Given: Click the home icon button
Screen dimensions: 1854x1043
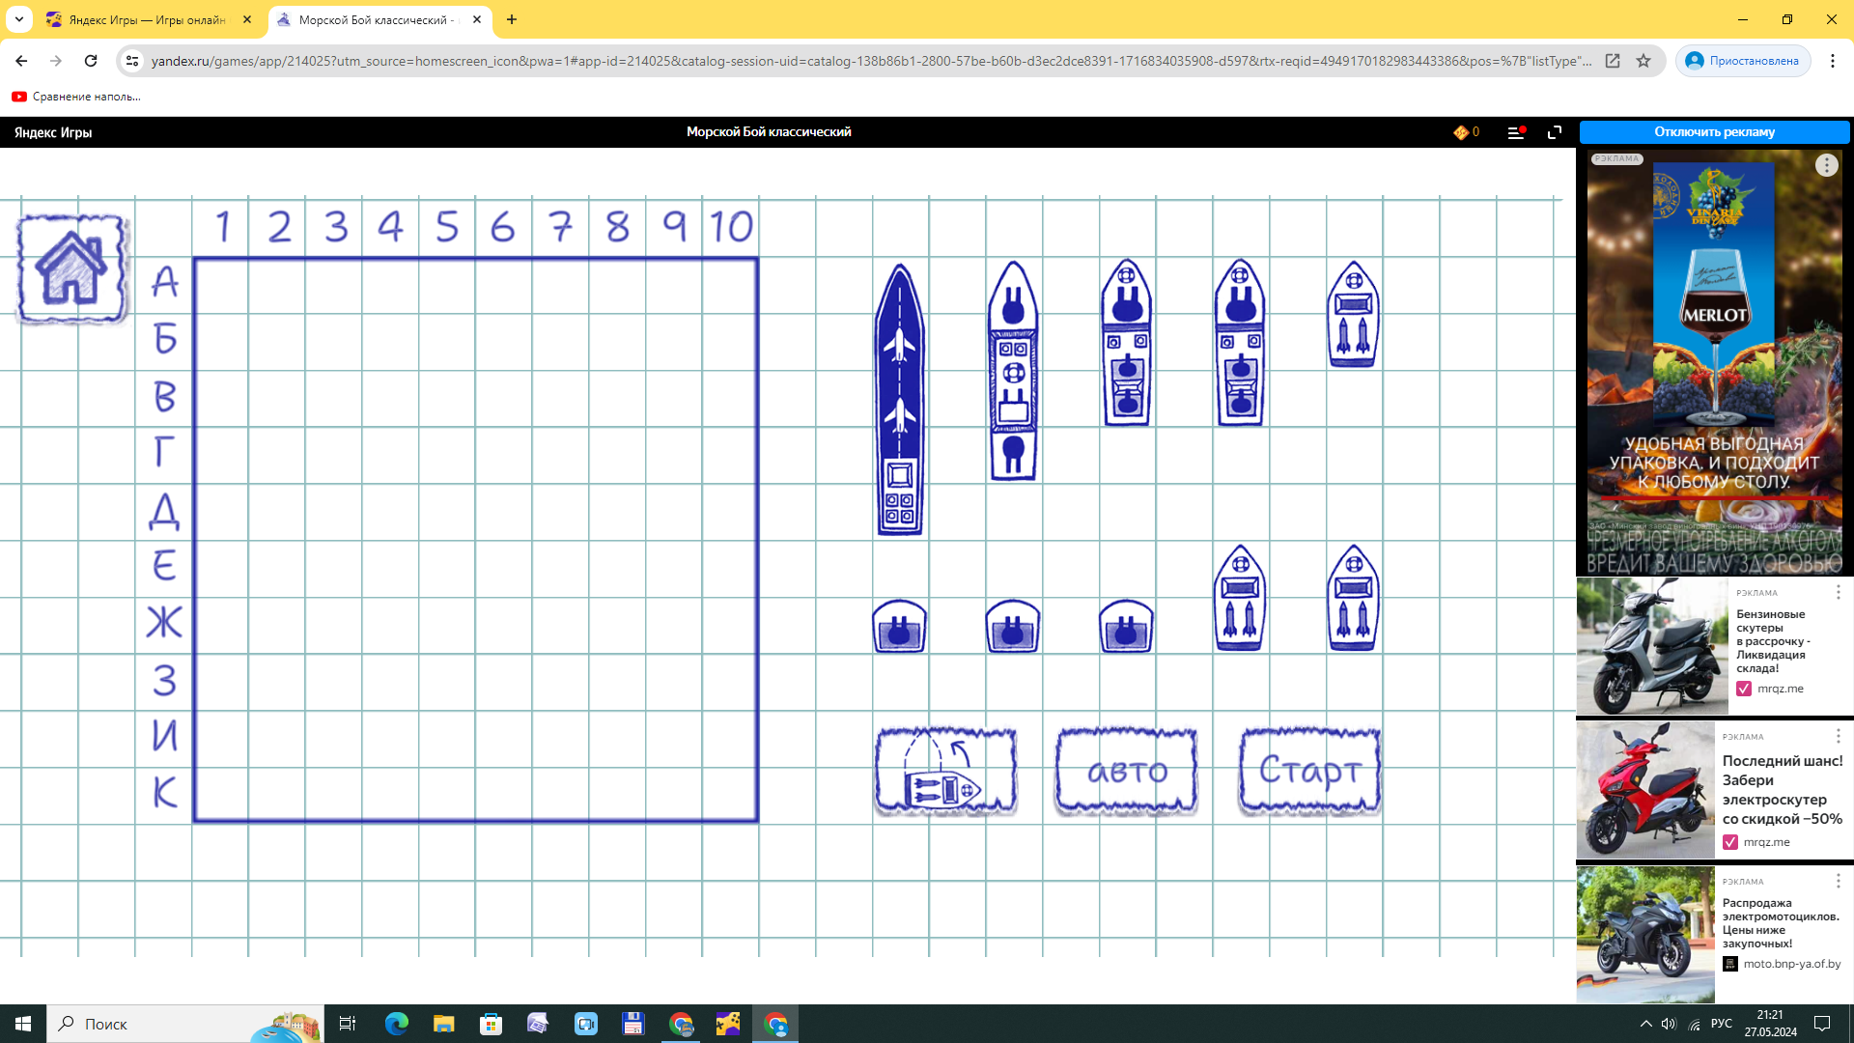Looking at the screenshot, I should tap(71, 268).
